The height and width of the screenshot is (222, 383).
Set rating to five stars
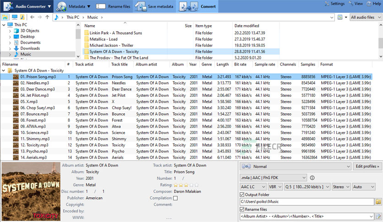click(x=197, y=185)
